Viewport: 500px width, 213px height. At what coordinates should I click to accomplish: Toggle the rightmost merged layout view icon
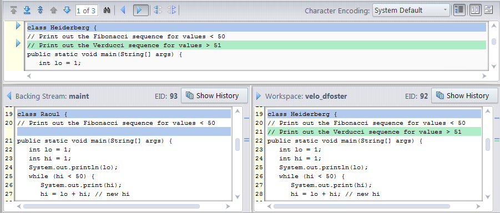[488, 10]
